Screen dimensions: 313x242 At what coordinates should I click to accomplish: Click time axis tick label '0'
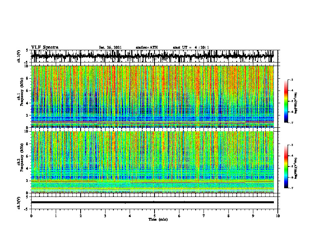(x=31, y=216)
